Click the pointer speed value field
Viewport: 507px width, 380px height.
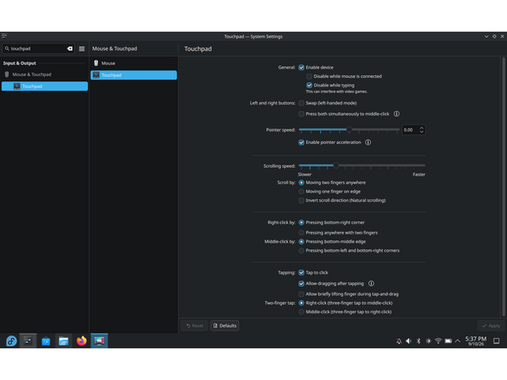[409, 130]
